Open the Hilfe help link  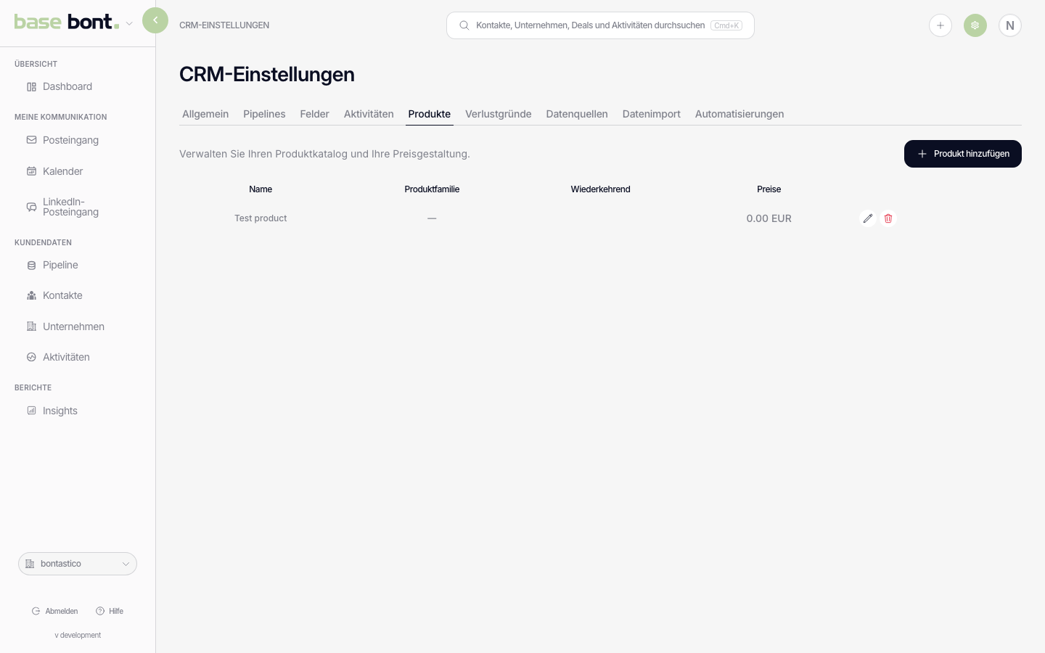110,611
